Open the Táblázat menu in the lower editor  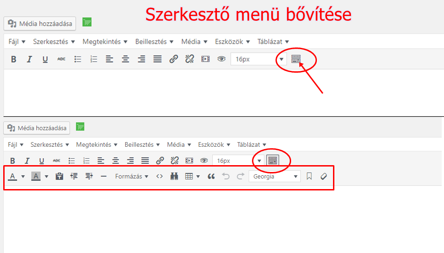tap(251, 144)
